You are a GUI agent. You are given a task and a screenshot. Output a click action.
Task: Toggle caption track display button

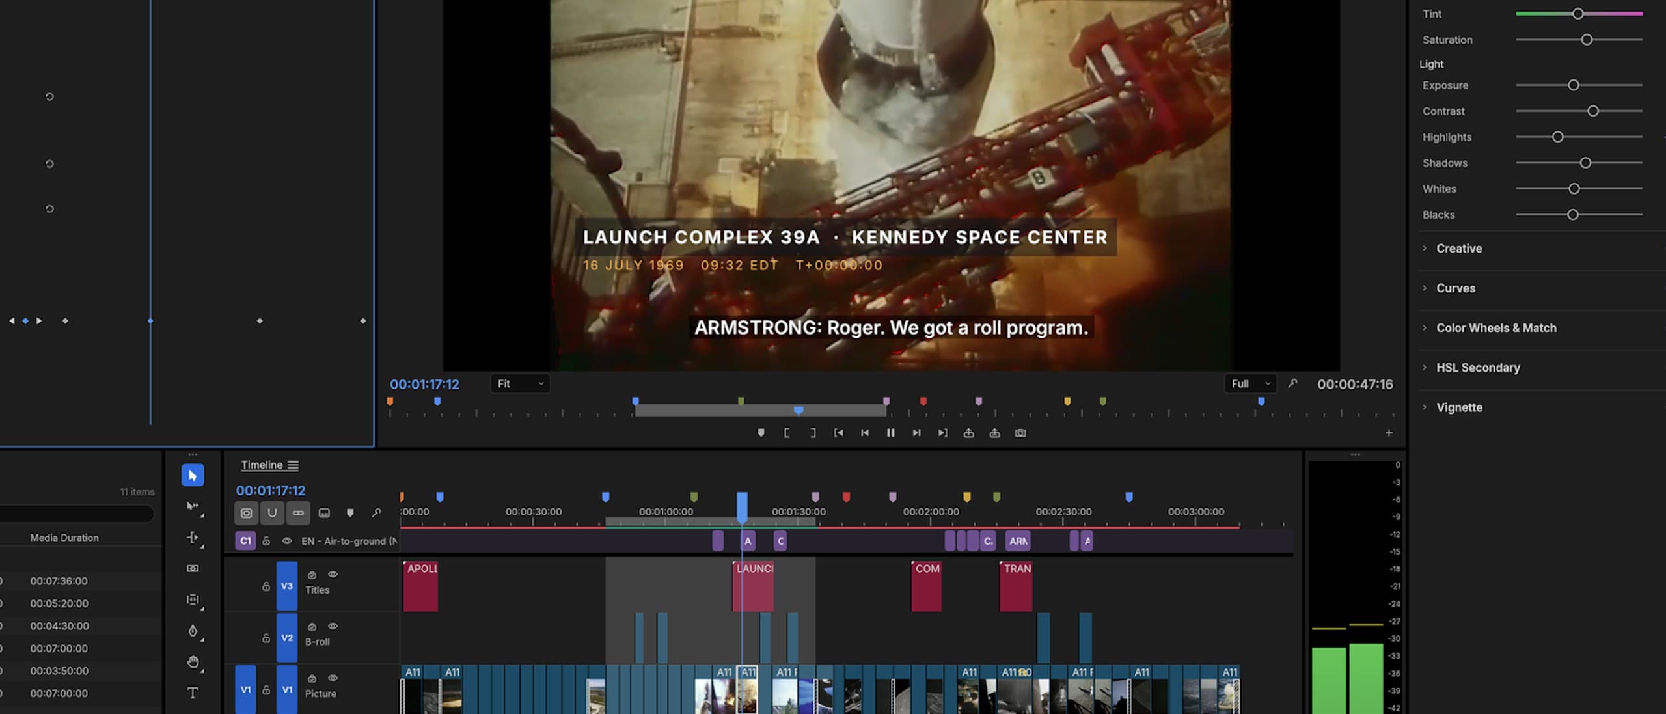pos(324,513)
